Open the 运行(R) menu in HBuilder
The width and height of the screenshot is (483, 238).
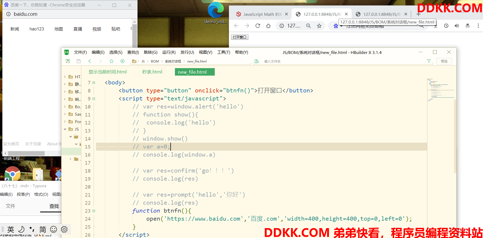point(169,52)
